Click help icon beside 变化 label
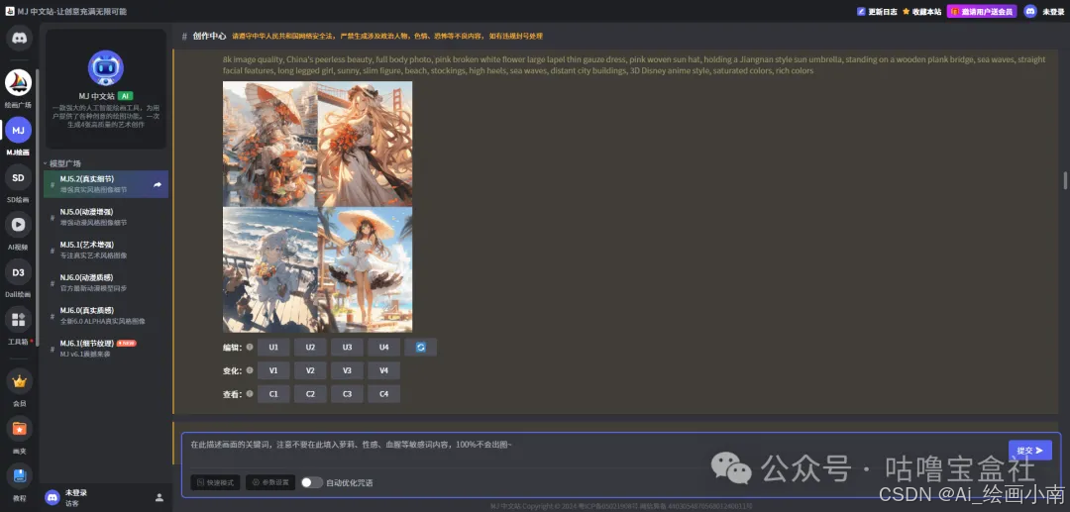Image resolution: width=1070 pixels, height=512 pixels. click(250, 370)
